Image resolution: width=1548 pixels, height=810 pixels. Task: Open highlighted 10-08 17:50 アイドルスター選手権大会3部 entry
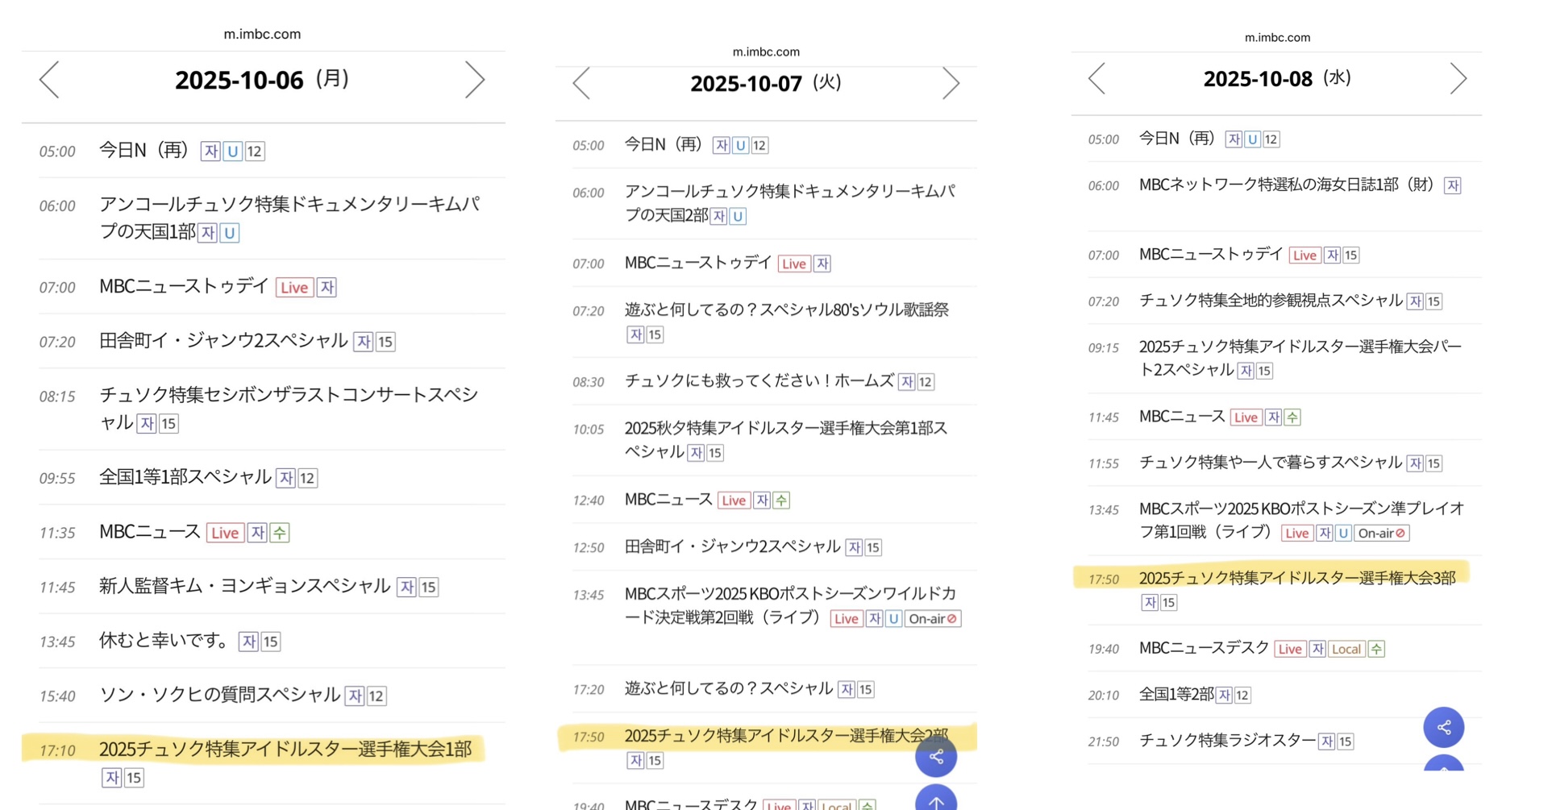tap(1296, 578)
